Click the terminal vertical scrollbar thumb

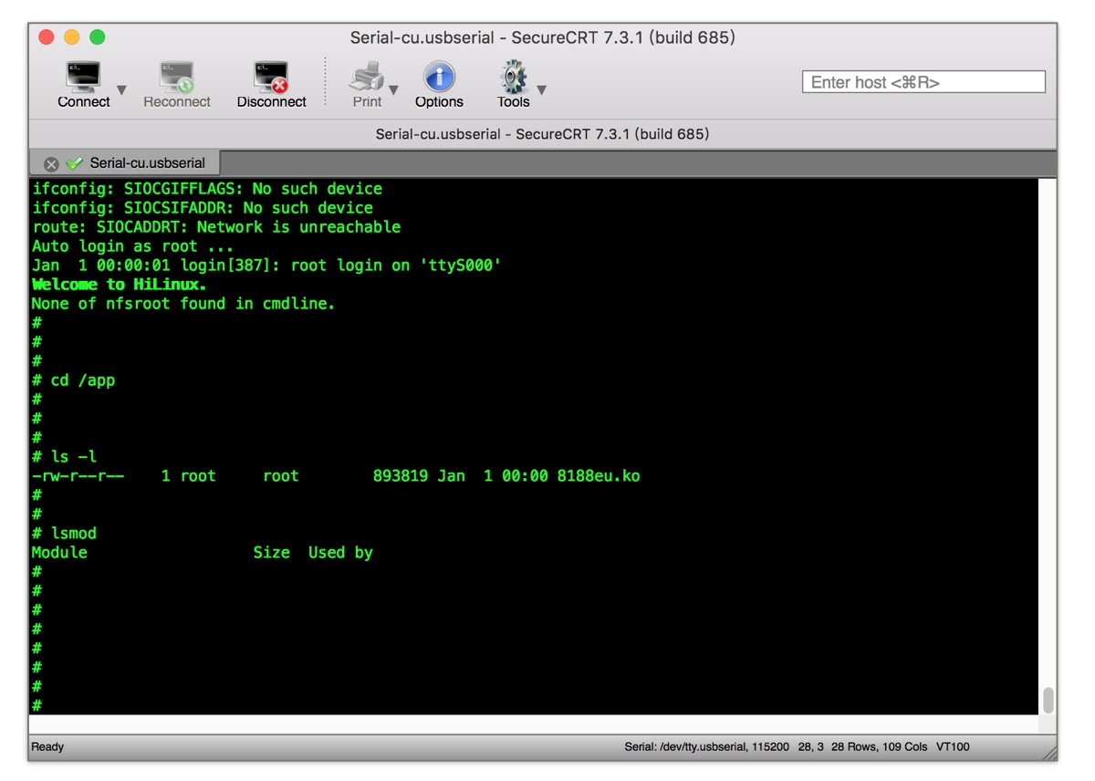pos(1048,700)
